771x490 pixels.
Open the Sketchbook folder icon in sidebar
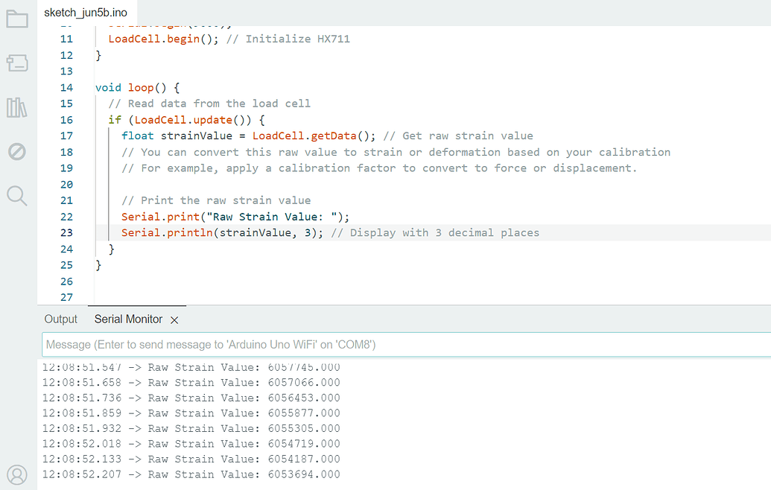pos(16,19)
